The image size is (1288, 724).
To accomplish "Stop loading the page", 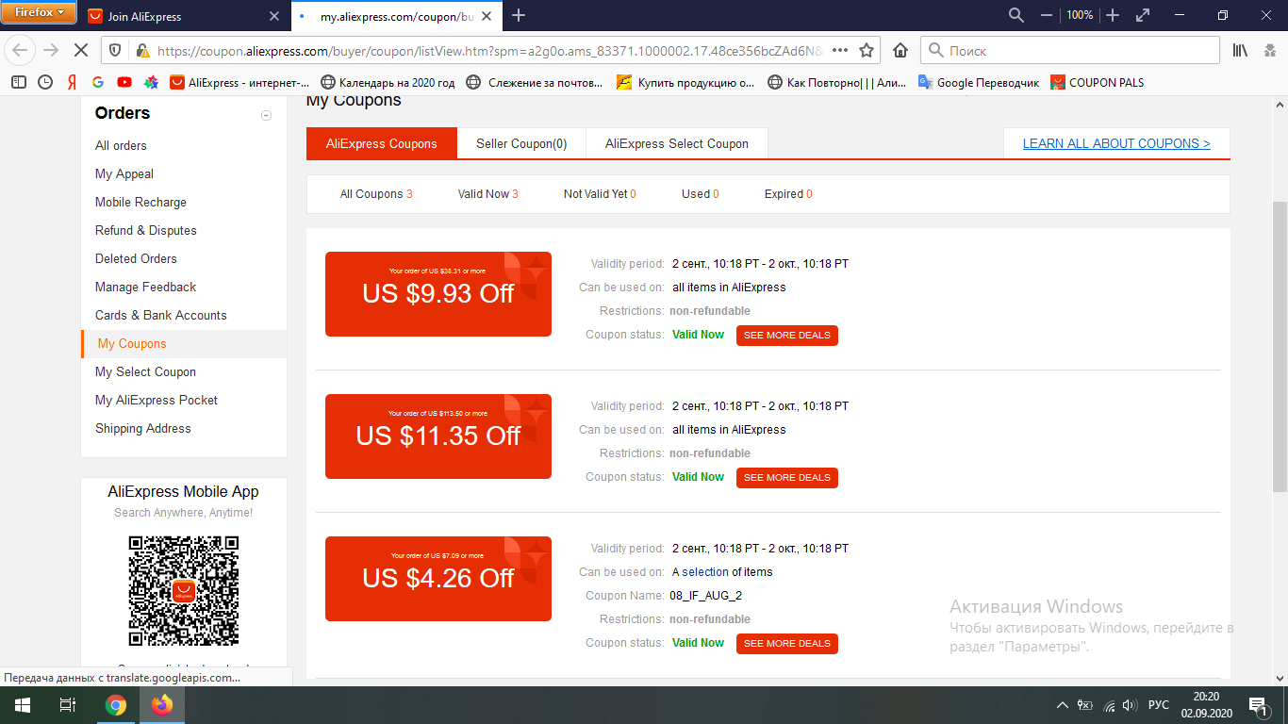I will coord(81,51).
